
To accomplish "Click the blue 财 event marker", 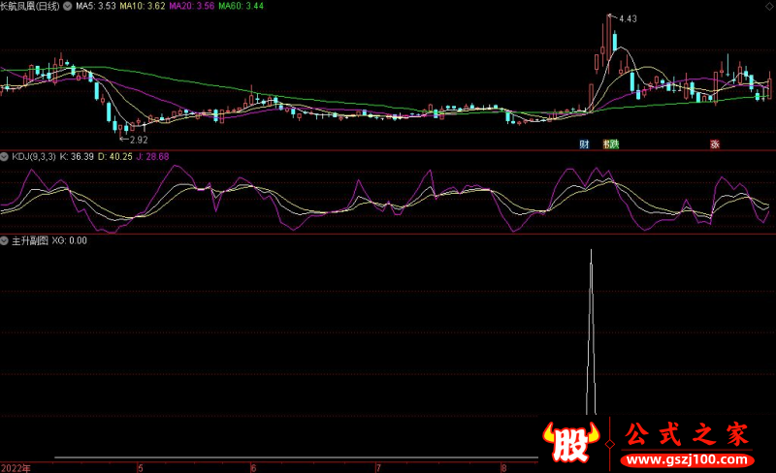I will click(x=585, y=144).
